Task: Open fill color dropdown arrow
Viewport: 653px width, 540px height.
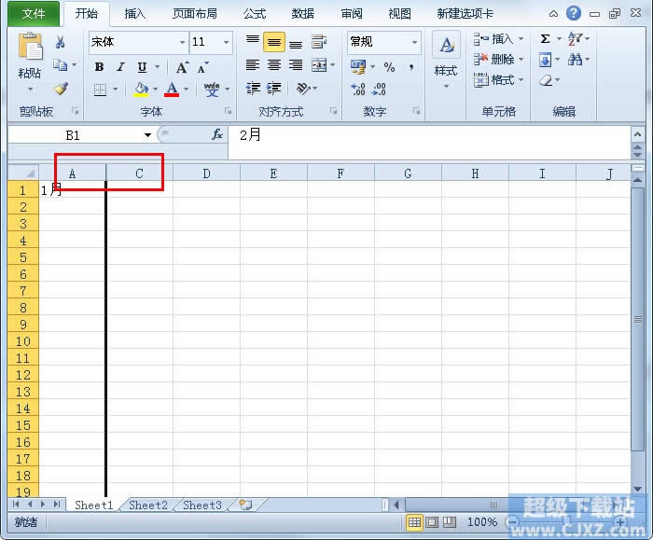Action: (156, 90)
